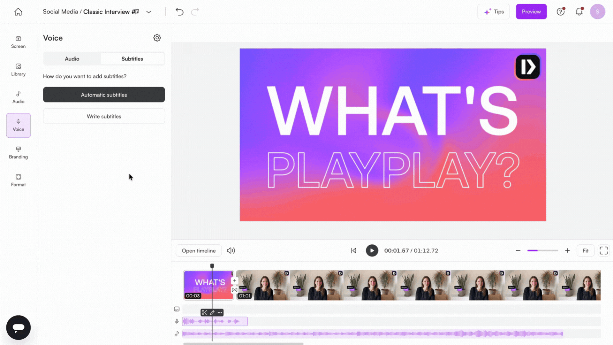Open Voice settings gear

pyautogui.click(x=157, y=38)
